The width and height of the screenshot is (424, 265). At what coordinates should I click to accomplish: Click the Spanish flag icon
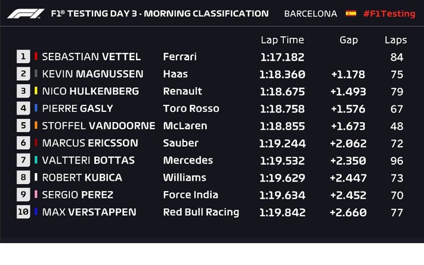click(x=350, y=14)
